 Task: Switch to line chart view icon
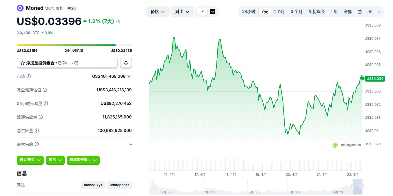202,12
